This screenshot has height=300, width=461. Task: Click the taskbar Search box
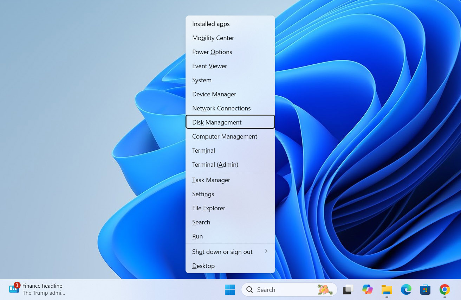(x=289, y=290)
